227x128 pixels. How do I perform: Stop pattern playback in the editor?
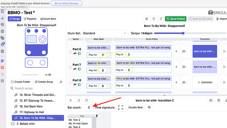[79, 100]
